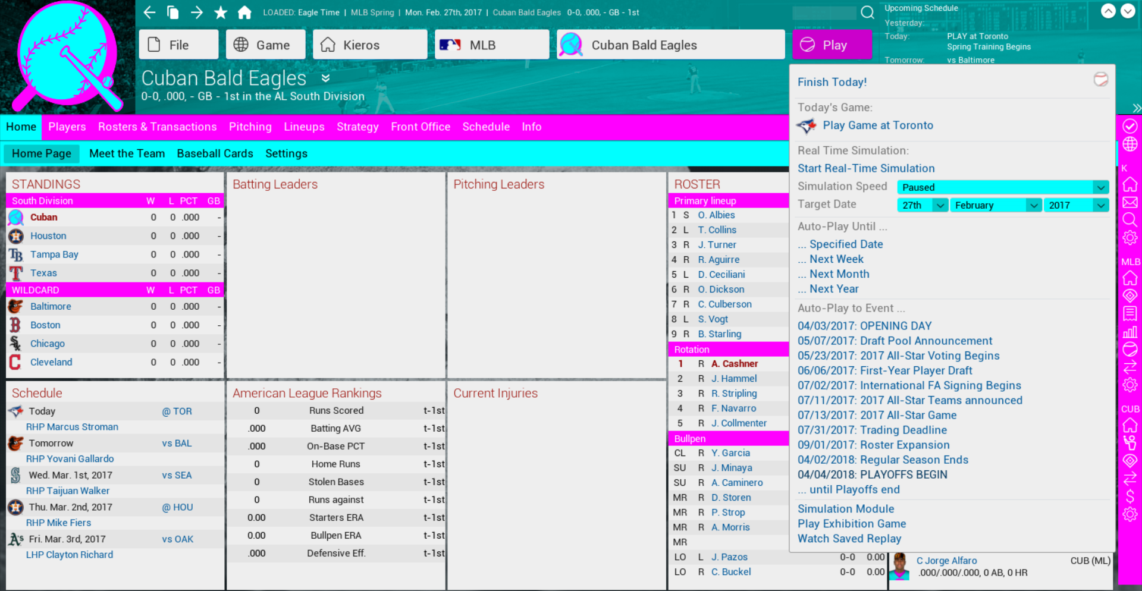The width and height of the screenshot is (1142, 591).
Task: Open A. Cashner in the Rotation list
Action: pos(735,364)
